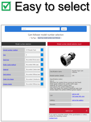Expand the Seal options dropdown
The width and height of the screenshot is (91, 122).
coord(34,74)
